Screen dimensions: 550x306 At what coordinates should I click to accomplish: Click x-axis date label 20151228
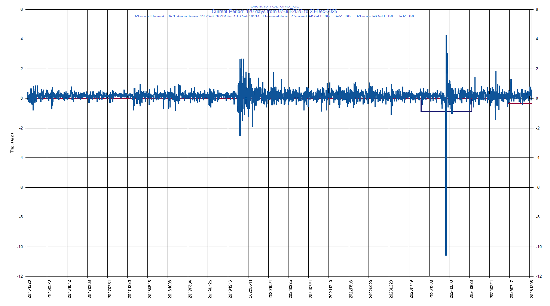click(29, 289)
